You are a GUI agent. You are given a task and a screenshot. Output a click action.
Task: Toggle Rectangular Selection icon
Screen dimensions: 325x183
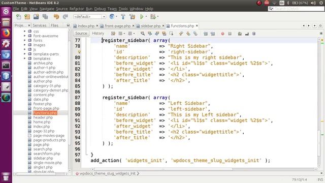[171, 34]
